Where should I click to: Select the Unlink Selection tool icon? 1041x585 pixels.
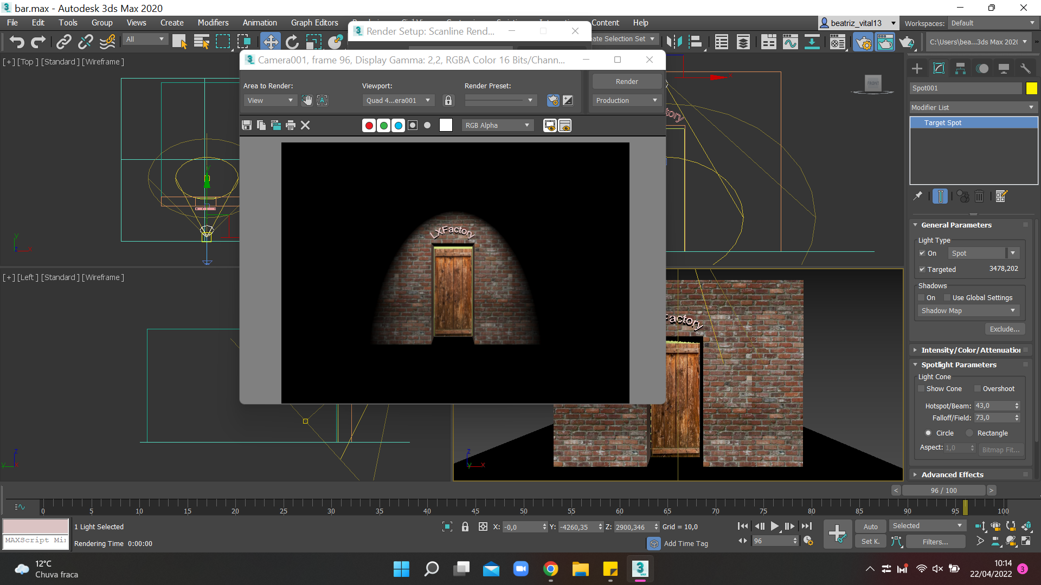pyautogui.click(x=86, y=42)
